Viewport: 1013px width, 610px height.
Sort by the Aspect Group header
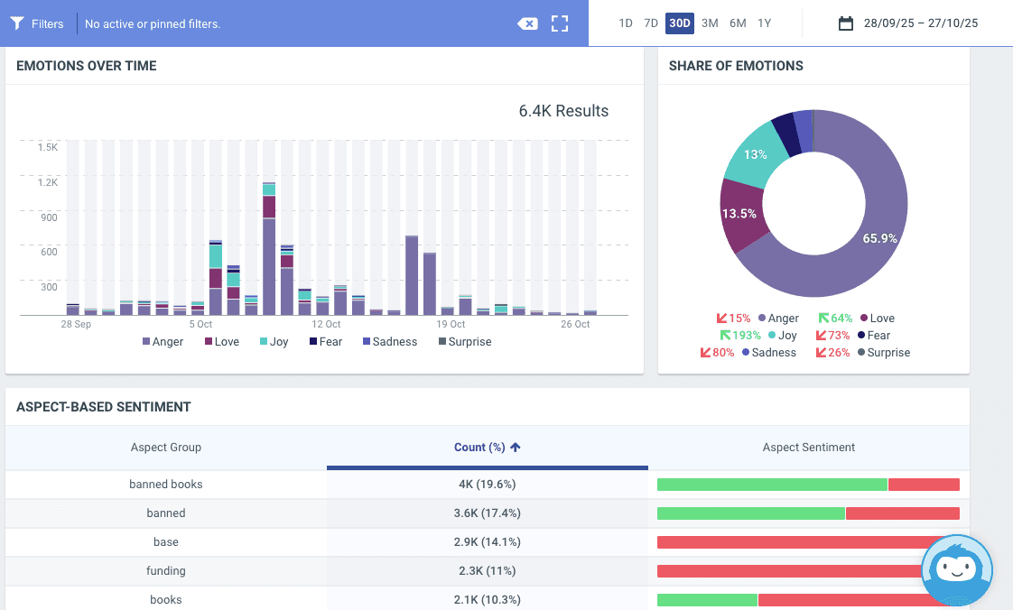click(x=166, y=447)
